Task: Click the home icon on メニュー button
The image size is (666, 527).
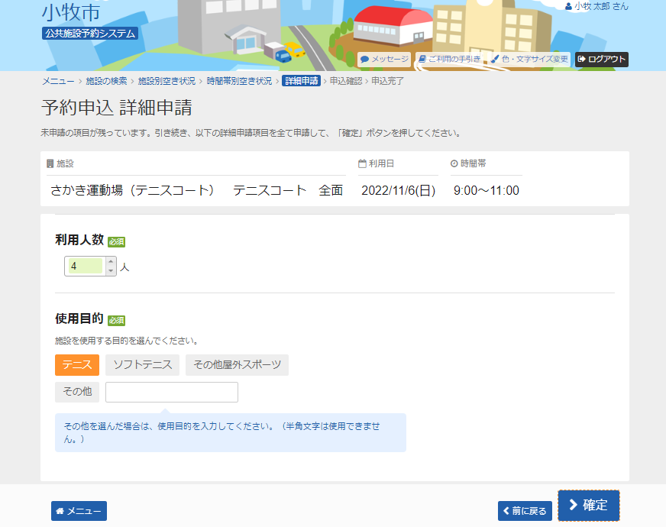Action: 60,511
